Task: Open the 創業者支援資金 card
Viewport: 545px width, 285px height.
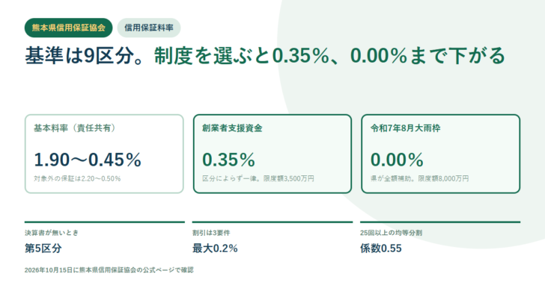Action: point(272,154)
